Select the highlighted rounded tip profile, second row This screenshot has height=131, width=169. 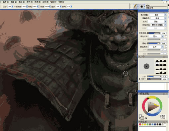pyautogui.click(x=157, y=65)
